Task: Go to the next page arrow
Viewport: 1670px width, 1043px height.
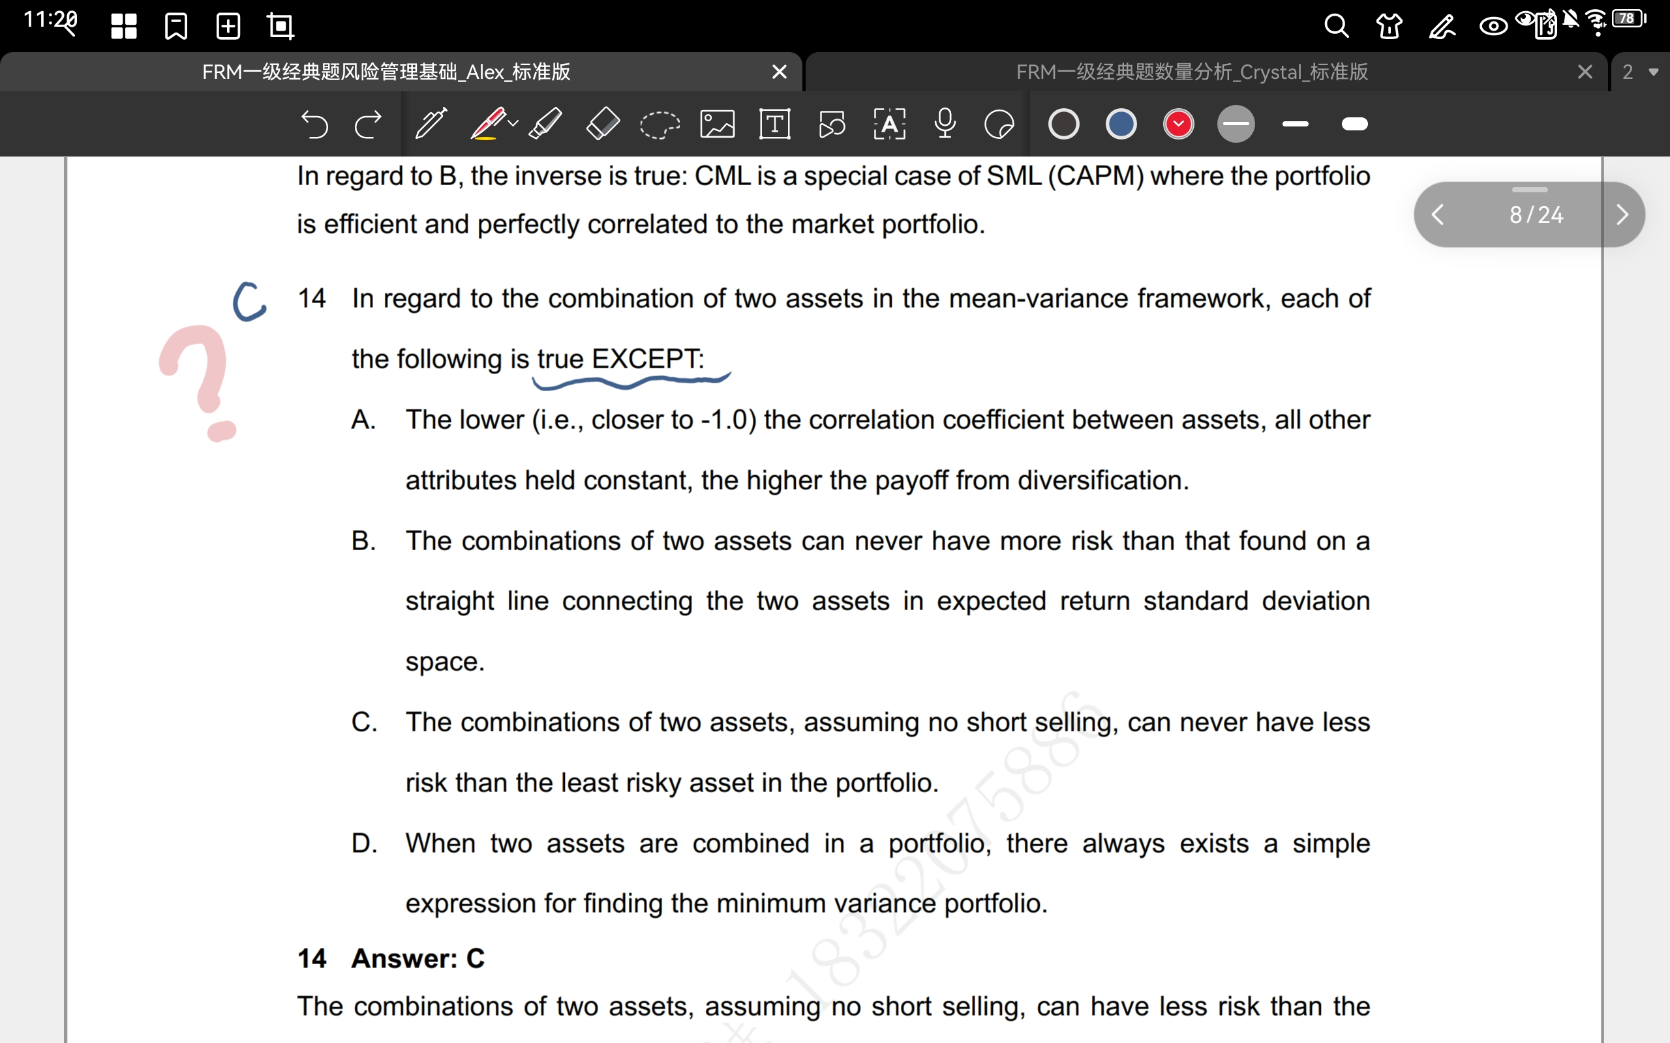Action: 1622,214
